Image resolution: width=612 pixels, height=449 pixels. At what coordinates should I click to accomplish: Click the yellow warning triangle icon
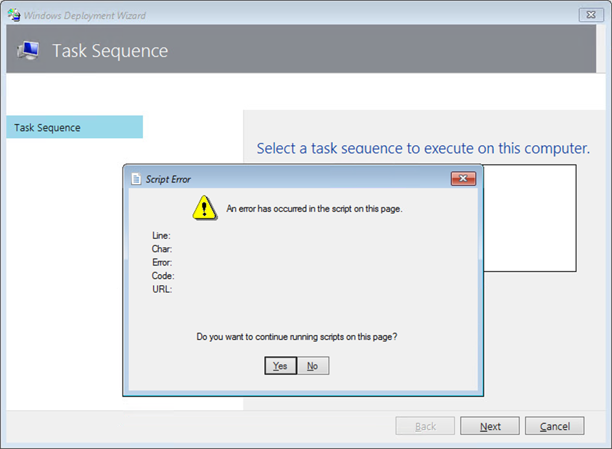pos(205,209)
